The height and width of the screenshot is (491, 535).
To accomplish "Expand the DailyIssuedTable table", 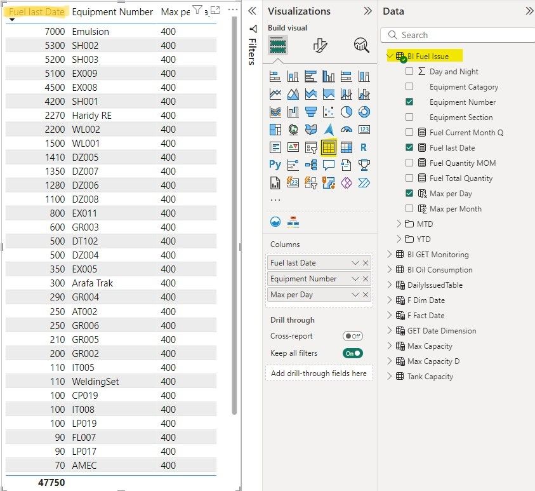I will pos(390,285).
